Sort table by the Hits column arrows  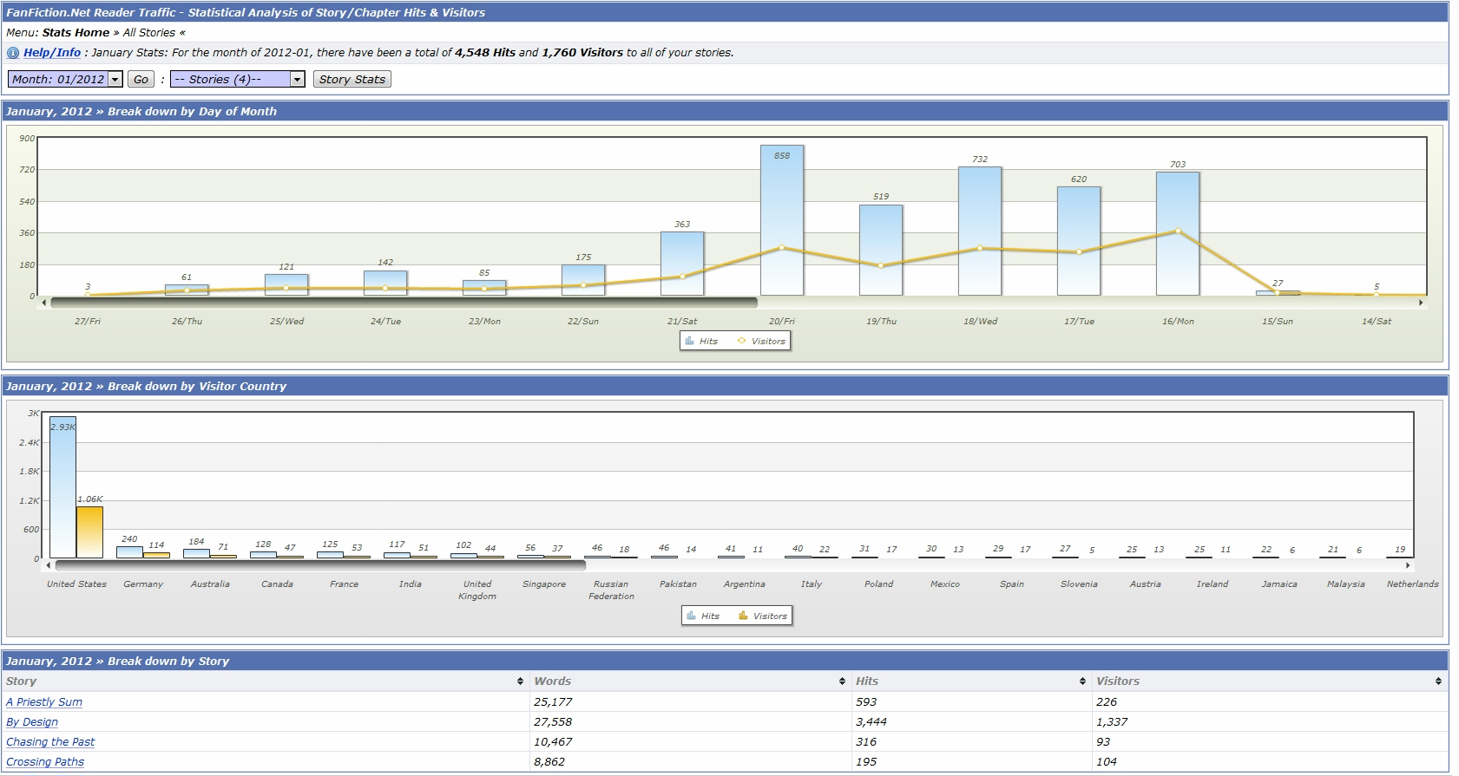point(1082,681)
